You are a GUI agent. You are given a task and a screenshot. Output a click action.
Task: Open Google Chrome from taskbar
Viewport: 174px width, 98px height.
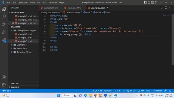[95, 95]
